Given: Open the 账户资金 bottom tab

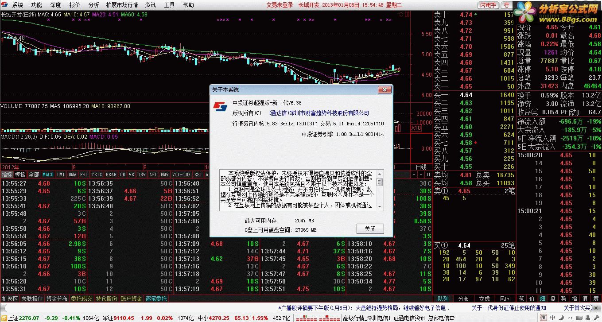Looking at the screenshot, I should tap(131, 299).
